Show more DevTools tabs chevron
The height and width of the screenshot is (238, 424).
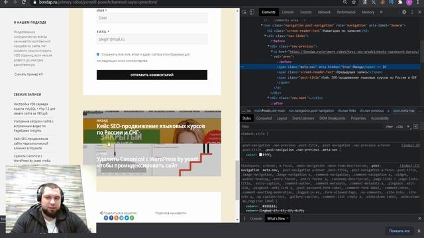[382, 12]
